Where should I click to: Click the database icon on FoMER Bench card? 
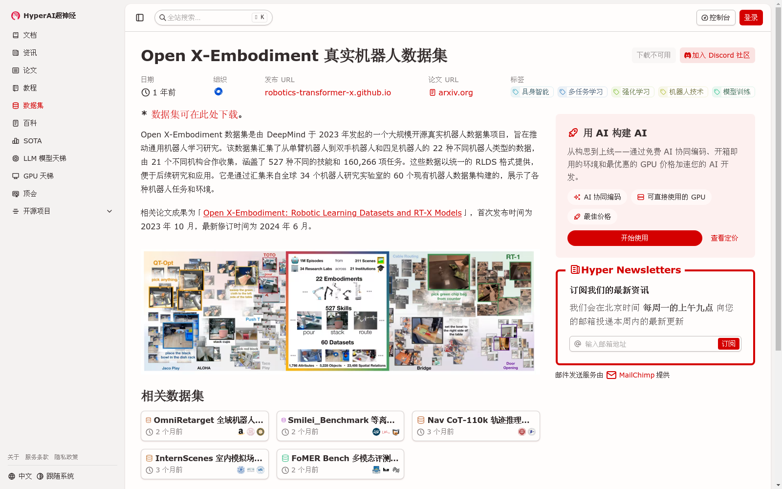285,458
